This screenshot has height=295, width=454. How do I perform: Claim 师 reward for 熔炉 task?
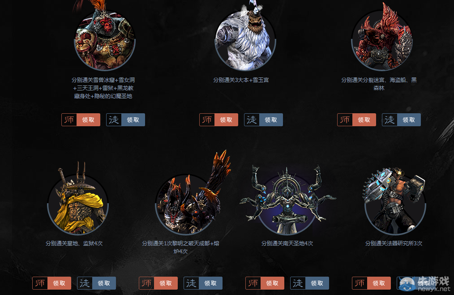(x=158, y=283)
